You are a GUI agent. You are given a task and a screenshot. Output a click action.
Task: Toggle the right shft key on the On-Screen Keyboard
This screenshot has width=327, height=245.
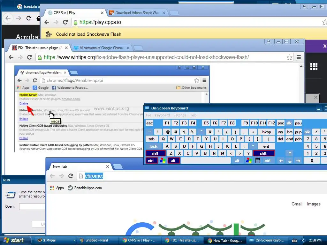click(x=263, y=153)
